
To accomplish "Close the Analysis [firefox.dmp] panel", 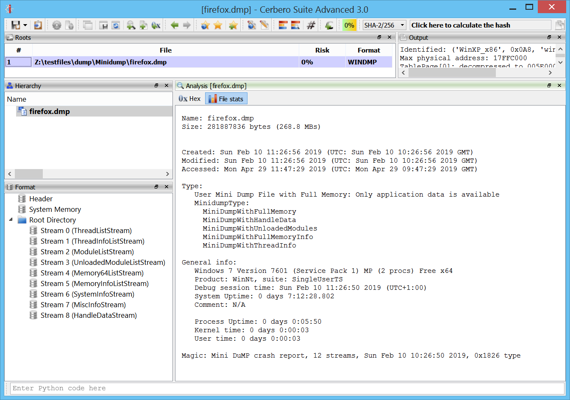I will 559,86.
